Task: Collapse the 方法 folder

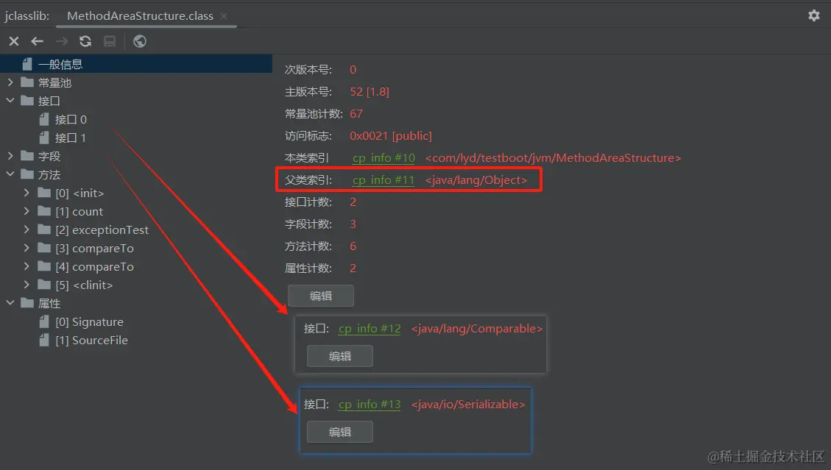Action: 10,174
